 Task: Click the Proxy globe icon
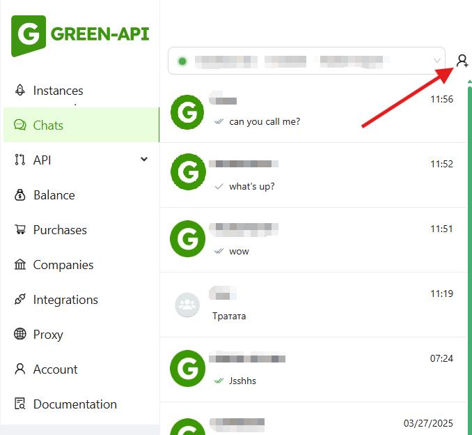[x=20, y=335]
